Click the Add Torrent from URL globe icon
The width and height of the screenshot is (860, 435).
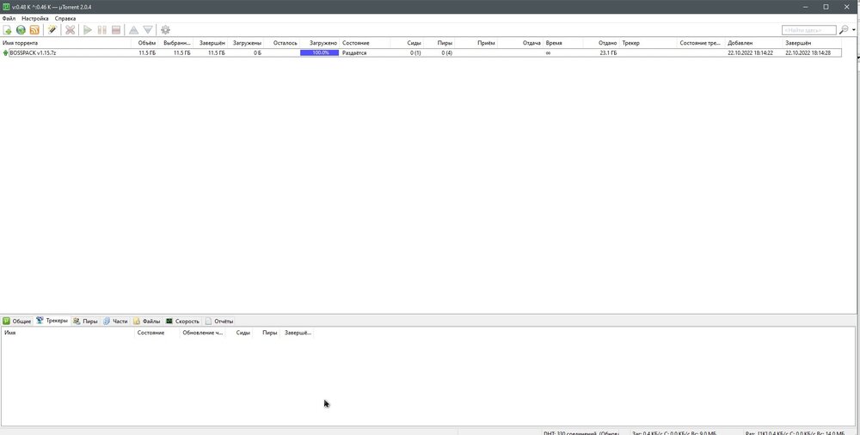click(21, 30)
